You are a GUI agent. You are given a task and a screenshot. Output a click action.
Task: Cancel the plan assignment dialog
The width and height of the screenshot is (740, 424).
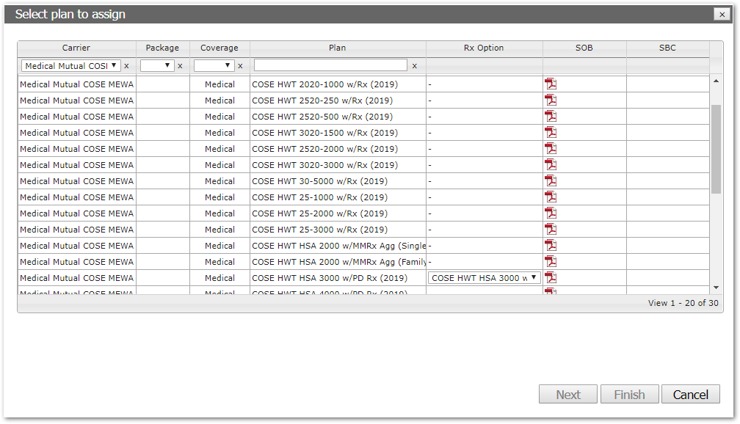(690, 394)
